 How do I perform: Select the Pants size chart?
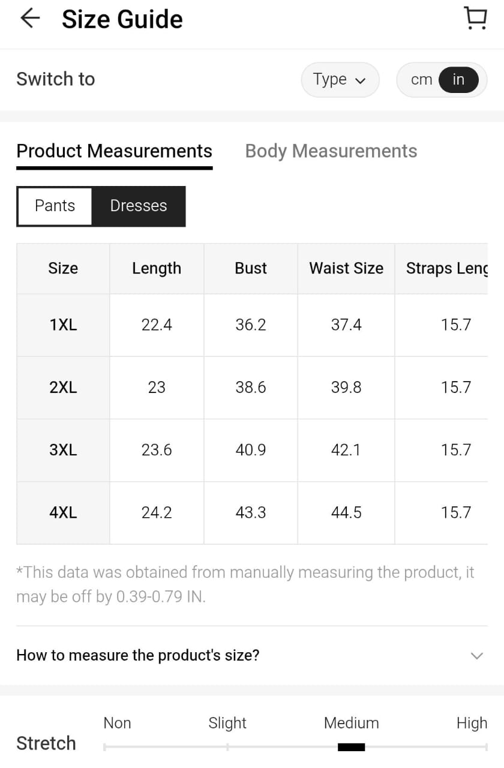tap(55, 206)
